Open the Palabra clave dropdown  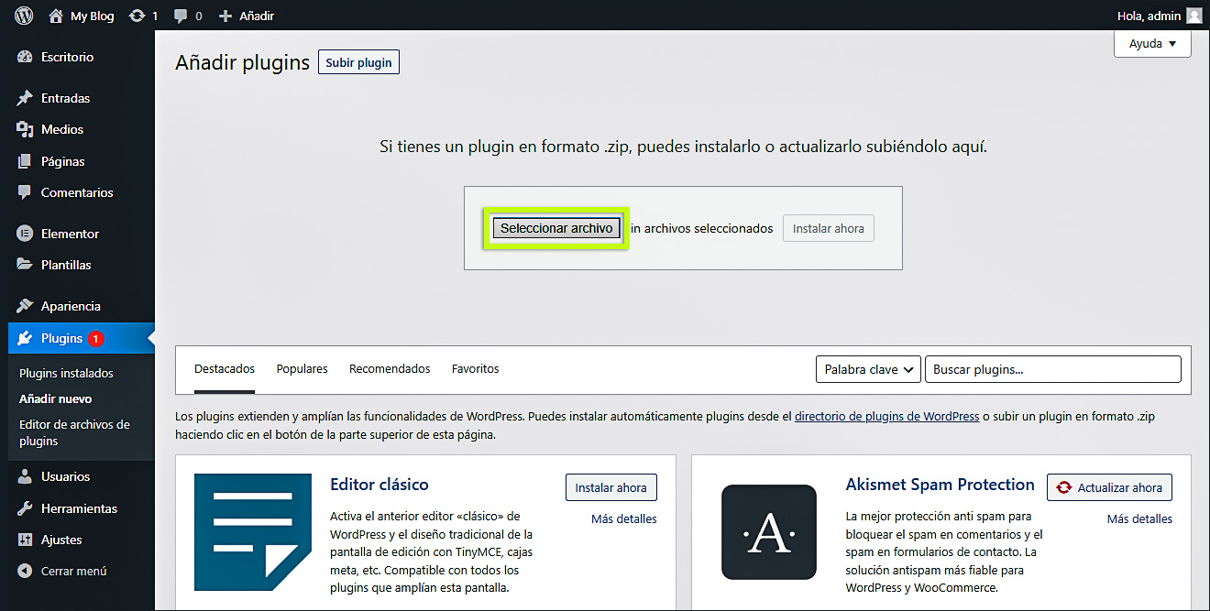[869, 369]
